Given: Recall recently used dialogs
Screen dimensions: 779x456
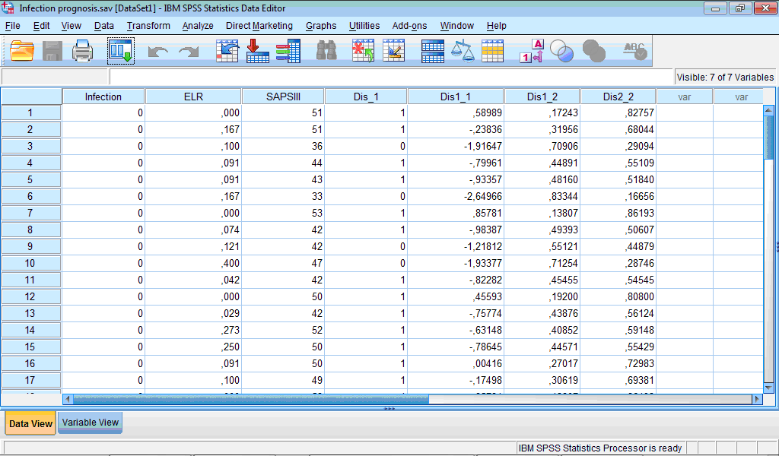Looking at the screenshot, I should click(x=120, y=51).
